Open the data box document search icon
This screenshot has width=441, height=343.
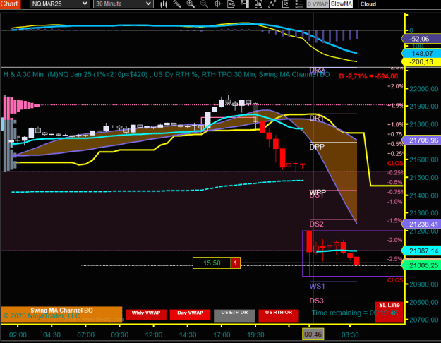231,4
